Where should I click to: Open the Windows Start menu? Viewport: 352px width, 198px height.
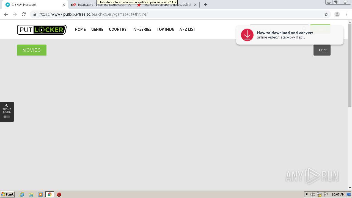pos(8,194)
